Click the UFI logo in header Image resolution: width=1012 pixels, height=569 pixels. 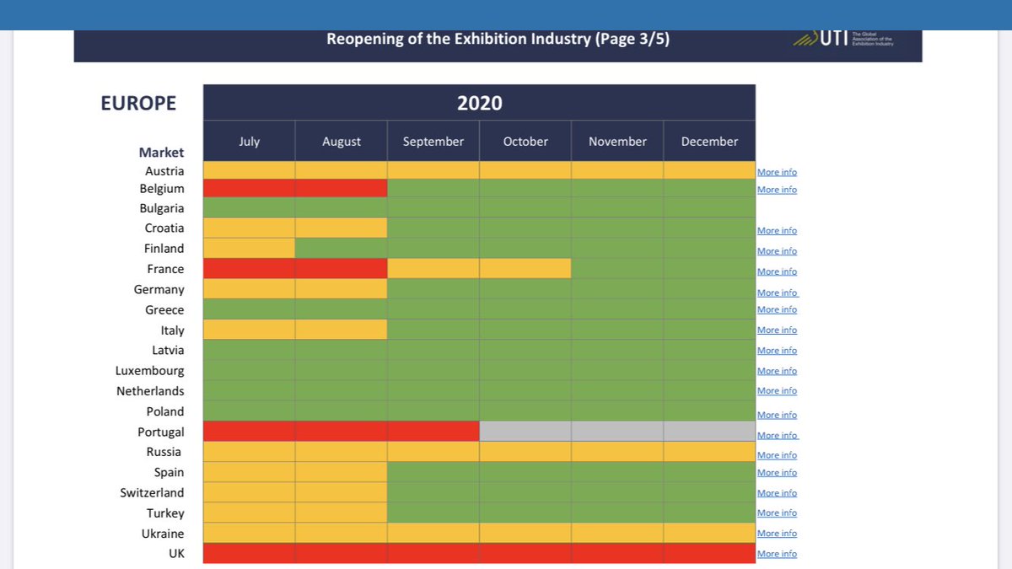tap(843, 39)
